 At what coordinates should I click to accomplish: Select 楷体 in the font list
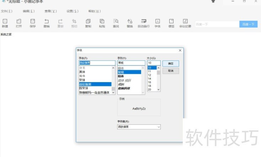coord(95,76)
